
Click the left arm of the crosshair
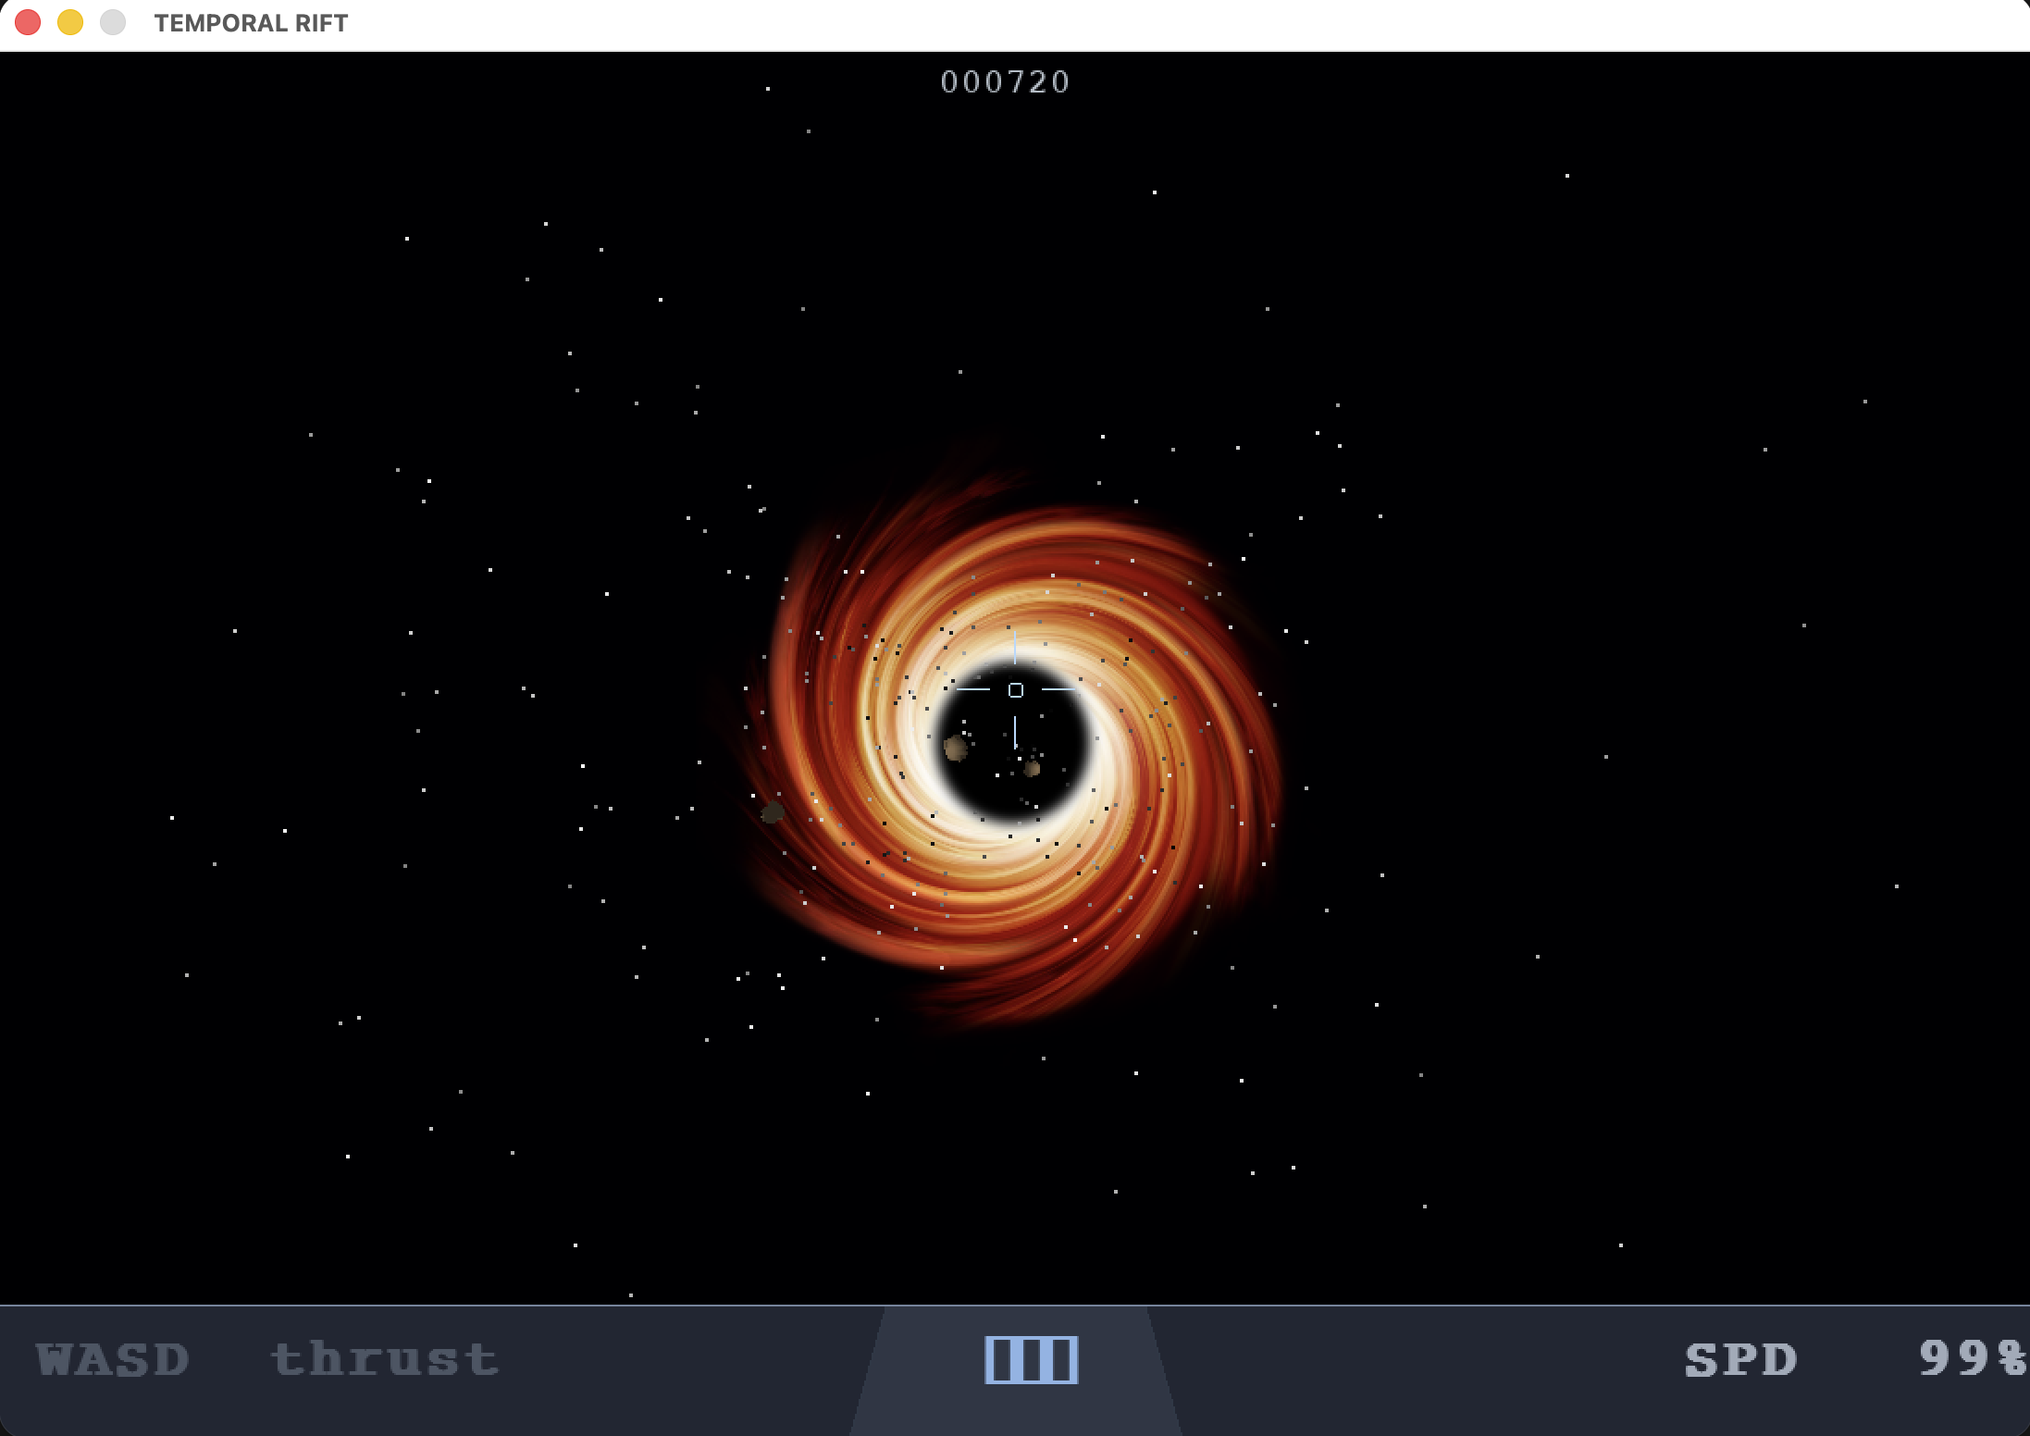(972, 689)
